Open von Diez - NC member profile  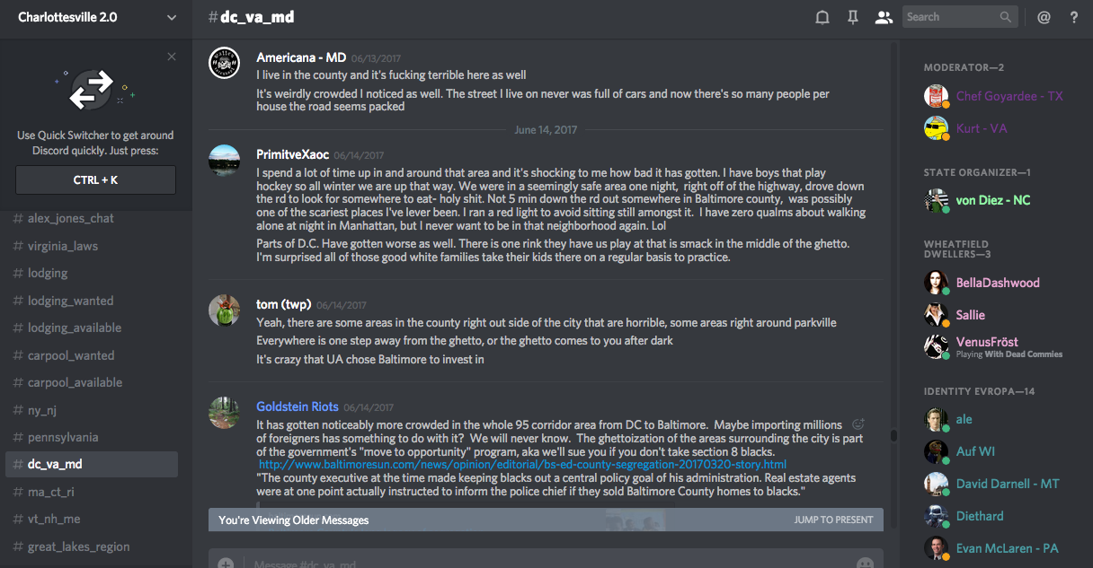point(992,200)
